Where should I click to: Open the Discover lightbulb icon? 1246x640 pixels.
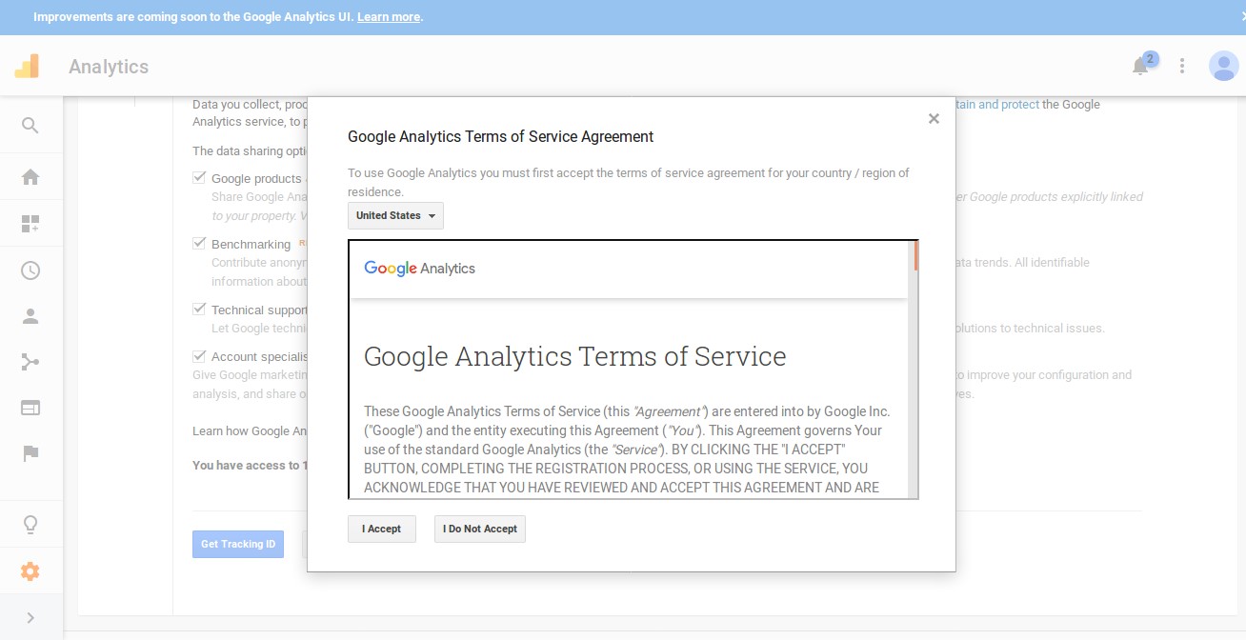30,524
